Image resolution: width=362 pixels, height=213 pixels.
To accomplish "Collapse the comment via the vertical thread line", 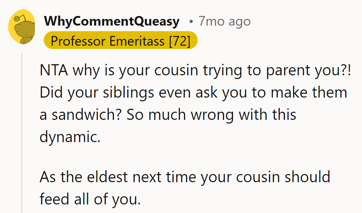I will [x=22, y=134].
